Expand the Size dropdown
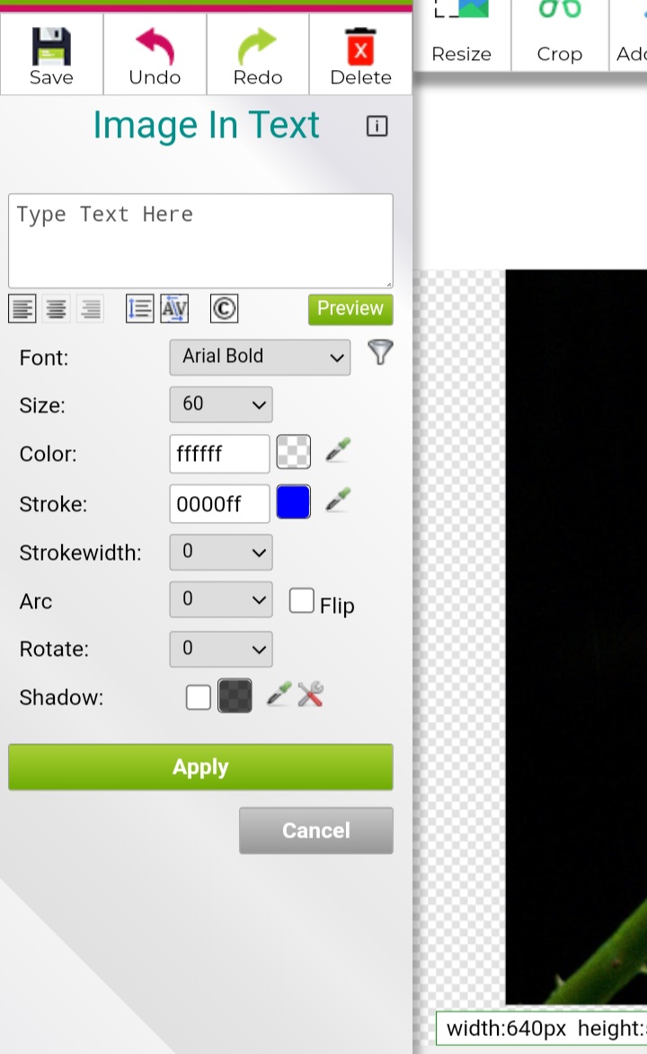The image size is (647, 1054). coord(220,404)
